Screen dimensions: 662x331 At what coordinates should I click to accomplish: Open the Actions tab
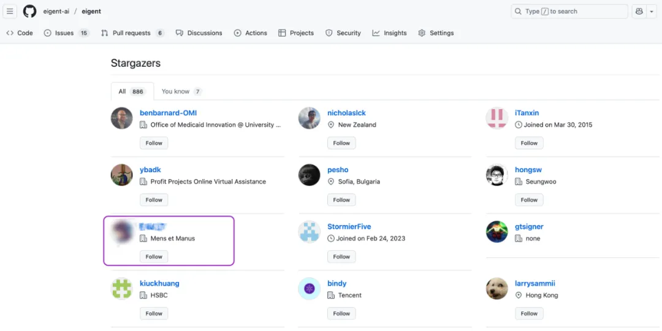[250, 33]
